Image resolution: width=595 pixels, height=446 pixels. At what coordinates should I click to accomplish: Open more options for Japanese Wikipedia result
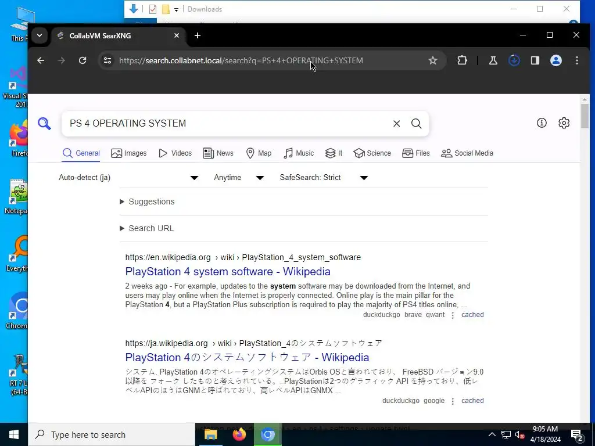point(453,401)
